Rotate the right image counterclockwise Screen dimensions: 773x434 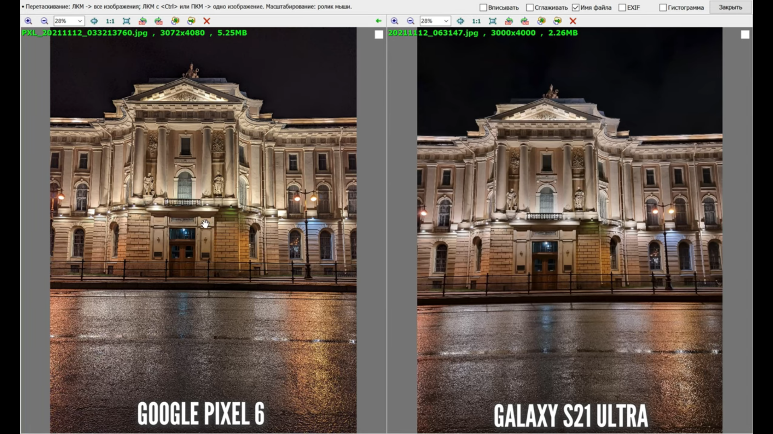point(509,21)
